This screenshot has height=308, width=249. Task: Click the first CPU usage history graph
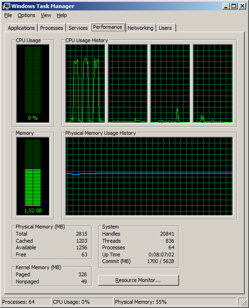[86, 83]
